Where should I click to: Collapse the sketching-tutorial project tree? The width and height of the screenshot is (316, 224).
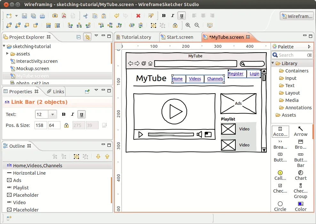[x=3, y=46]
